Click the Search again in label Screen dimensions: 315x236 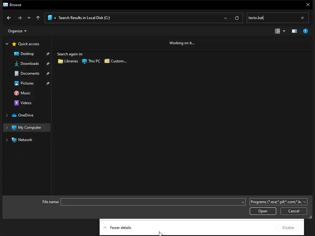(70, 54)
